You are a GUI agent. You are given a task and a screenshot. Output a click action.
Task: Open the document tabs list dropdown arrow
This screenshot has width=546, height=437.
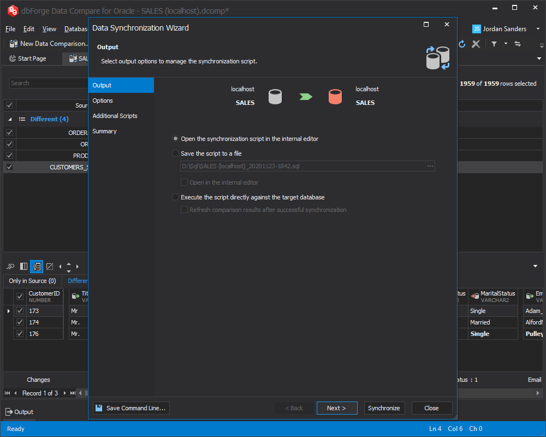[539, 58]
